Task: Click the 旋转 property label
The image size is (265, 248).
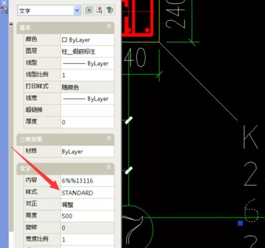Action: tap(31, 227)
